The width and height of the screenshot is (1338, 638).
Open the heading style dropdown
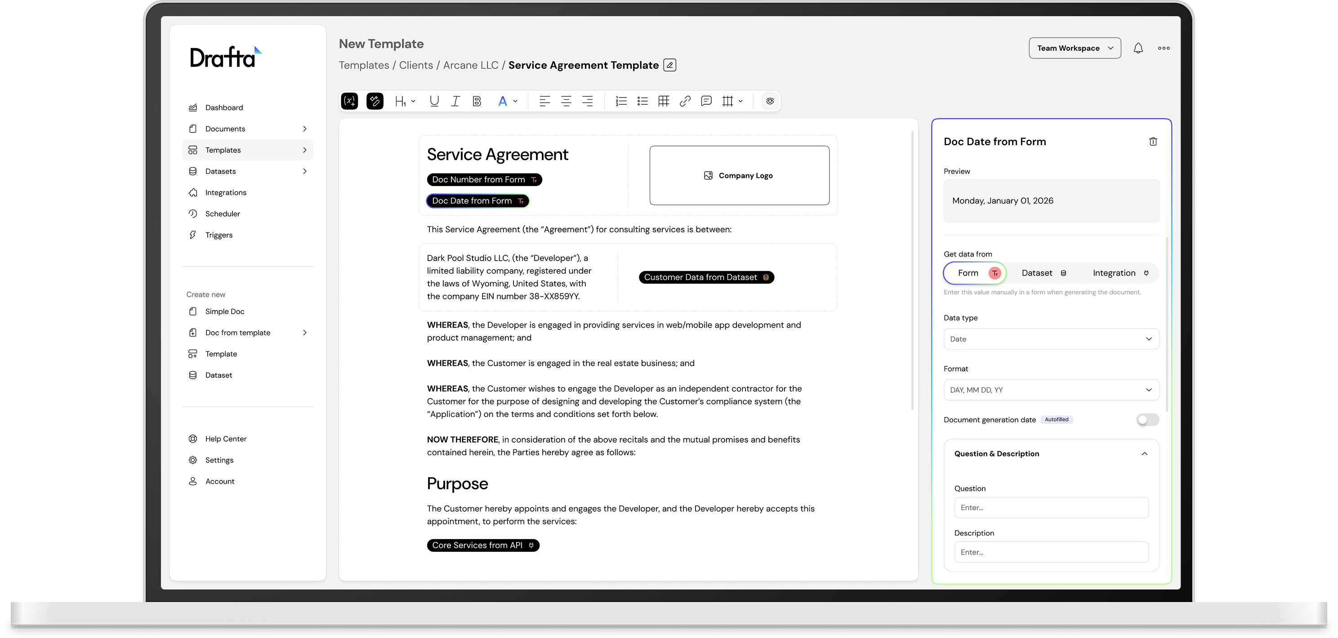click(405, 101)
